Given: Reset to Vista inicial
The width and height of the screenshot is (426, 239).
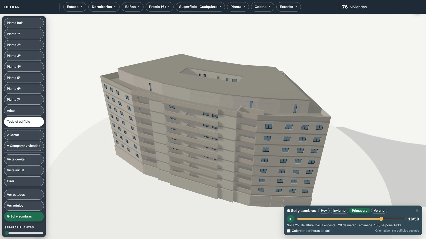Looking at the screenshot, I should coord(24,170).
